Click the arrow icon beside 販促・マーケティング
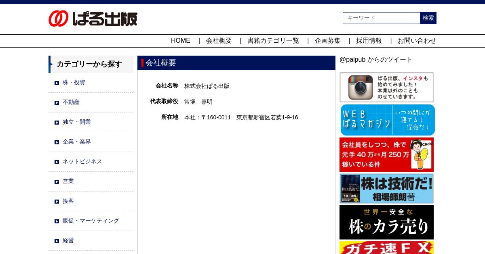The height and width of the screenshot is (254, 485). (57, 221)
